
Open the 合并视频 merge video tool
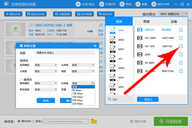[84, 14]
